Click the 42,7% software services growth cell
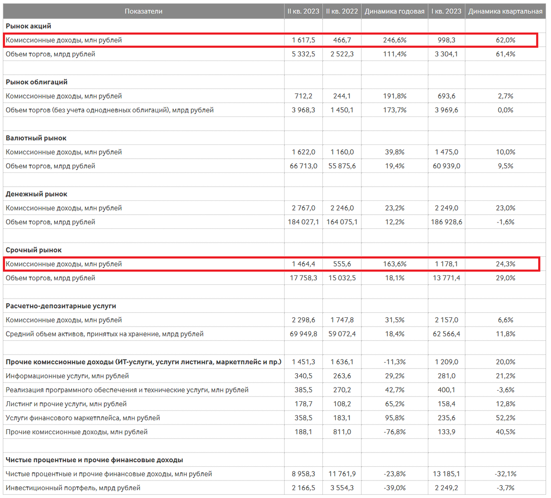 click(395, 390)
